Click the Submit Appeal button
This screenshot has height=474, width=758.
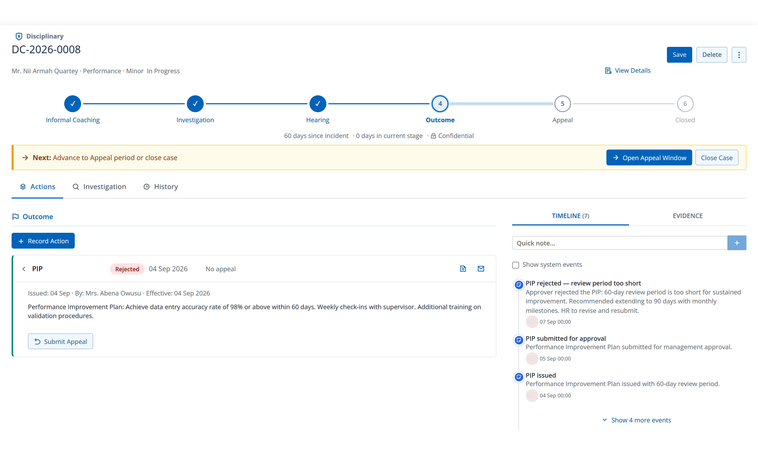(61, 341)
